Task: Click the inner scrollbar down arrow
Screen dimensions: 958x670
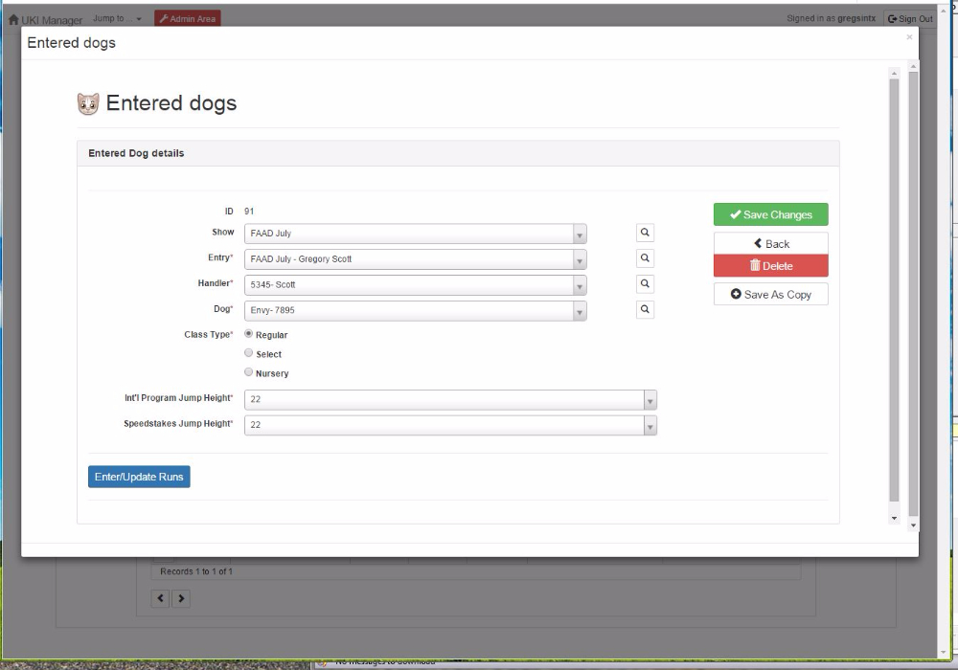Action: pyautogui.click(x=894, y=518)
